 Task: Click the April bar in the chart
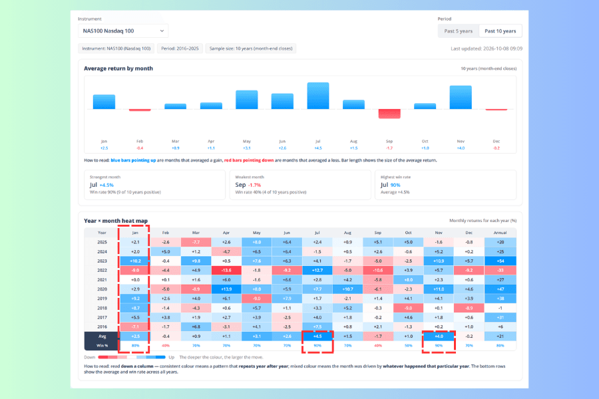point(211,106)
